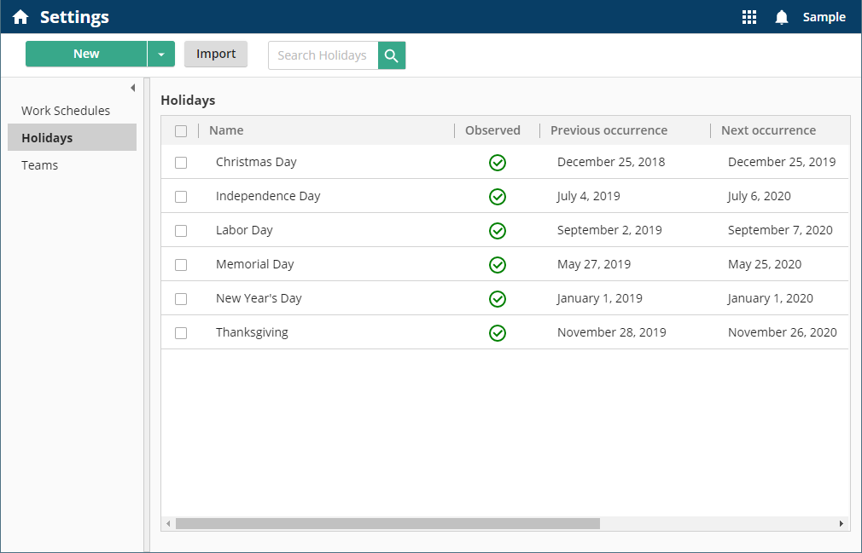862x553 pixels.
Task: Click the home icon in header
Action: [20, 17]
